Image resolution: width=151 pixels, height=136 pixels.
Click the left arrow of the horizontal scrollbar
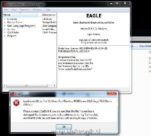[4, 86]
